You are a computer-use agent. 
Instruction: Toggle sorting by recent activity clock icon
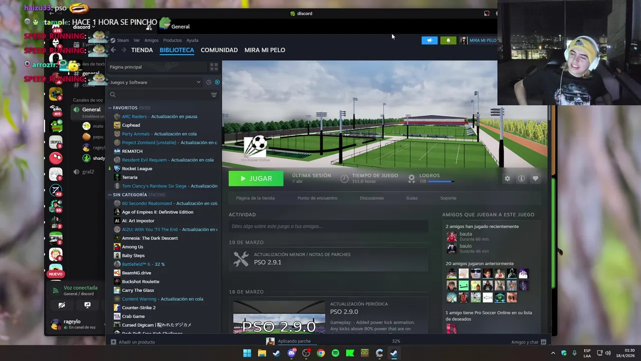(x=209, y=82)
